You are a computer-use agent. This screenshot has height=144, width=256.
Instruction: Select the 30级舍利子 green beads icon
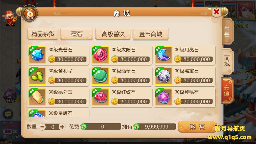(x=37, y=76)
